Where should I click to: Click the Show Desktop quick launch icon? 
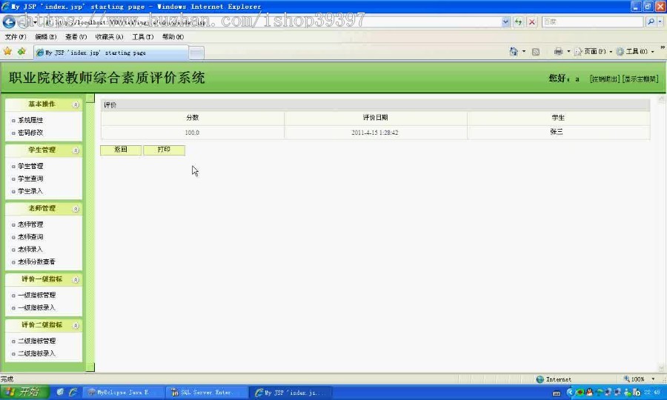point(60,393)
